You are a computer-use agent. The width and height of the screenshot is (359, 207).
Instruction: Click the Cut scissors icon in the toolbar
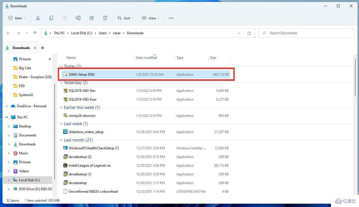(38, 18)
